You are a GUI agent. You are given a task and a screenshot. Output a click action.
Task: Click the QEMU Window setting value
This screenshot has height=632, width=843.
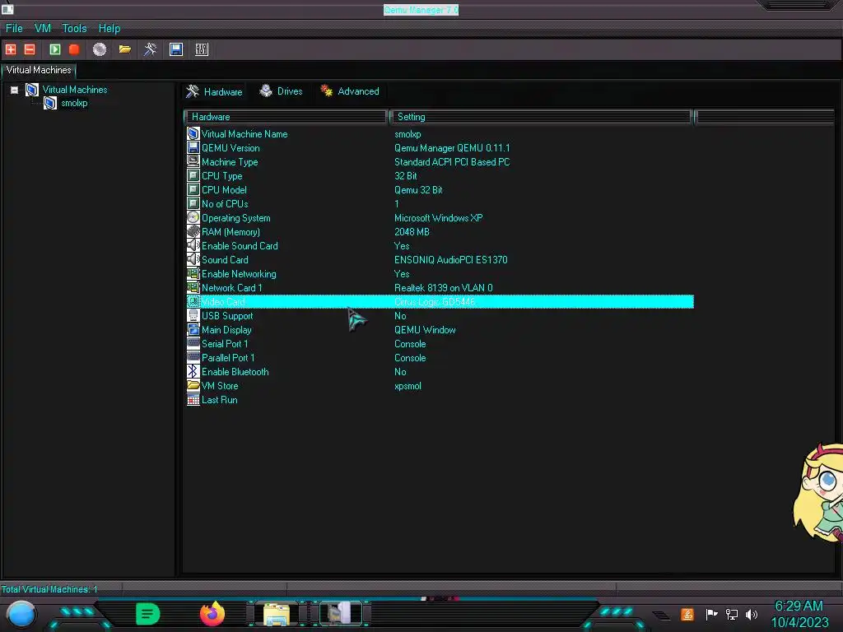pos(425,329)
